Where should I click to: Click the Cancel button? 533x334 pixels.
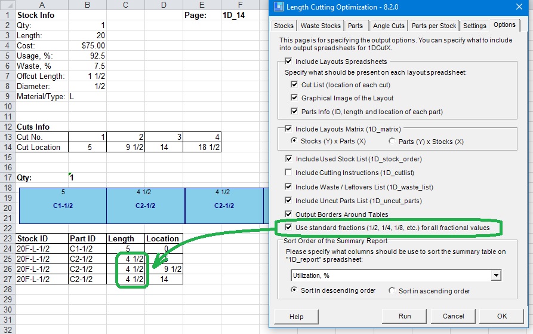(x=454, y=316)
